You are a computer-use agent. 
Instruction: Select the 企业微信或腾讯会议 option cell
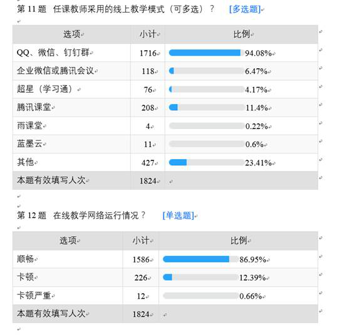71,71
